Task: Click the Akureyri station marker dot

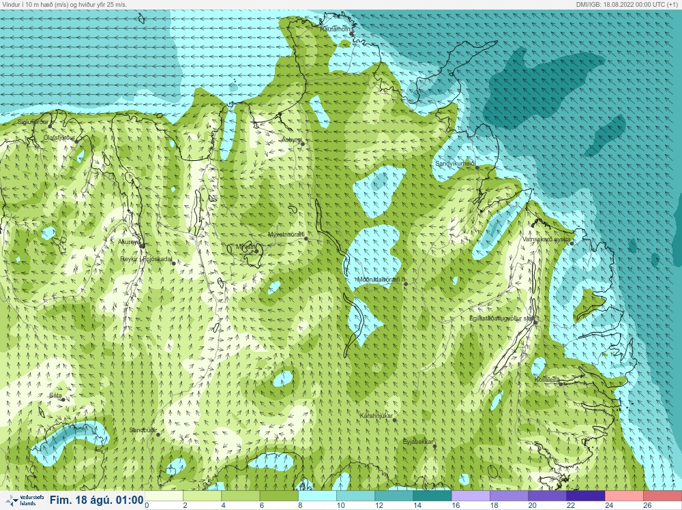Action: click(143, 246)
